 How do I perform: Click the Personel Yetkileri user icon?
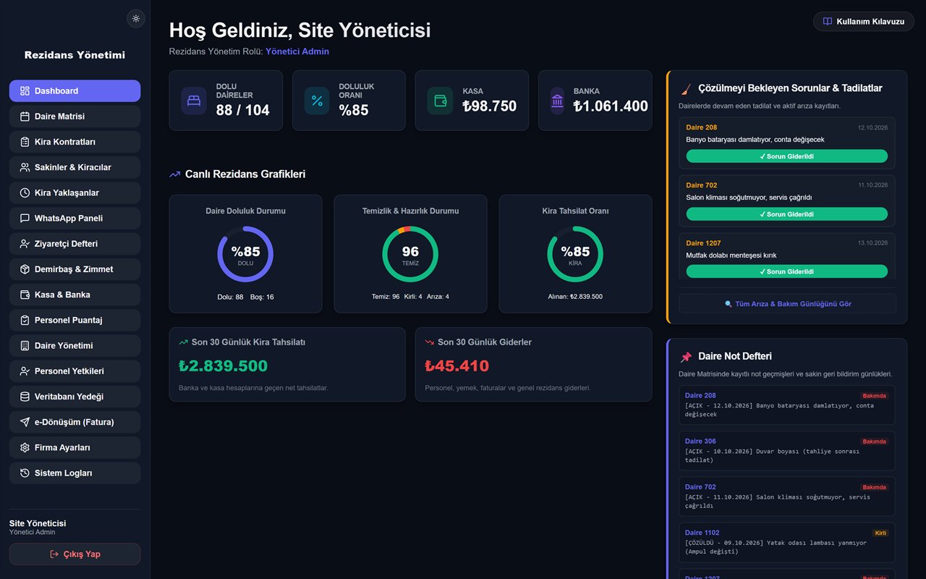pos(25,371)
